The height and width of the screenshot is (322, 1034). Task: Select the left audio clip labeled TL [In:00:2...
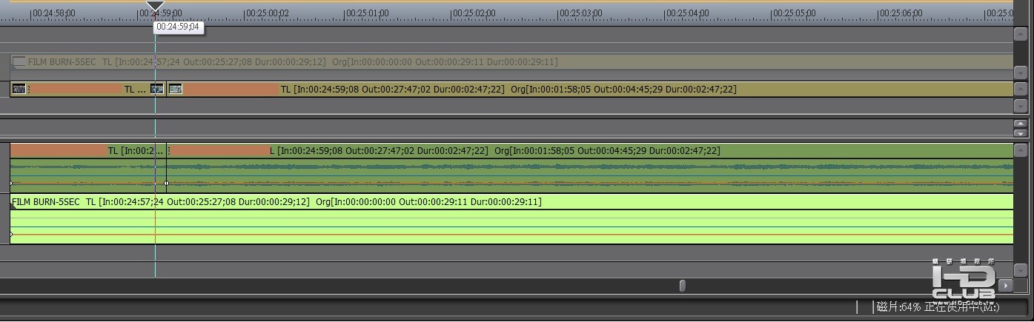[88, 168]
